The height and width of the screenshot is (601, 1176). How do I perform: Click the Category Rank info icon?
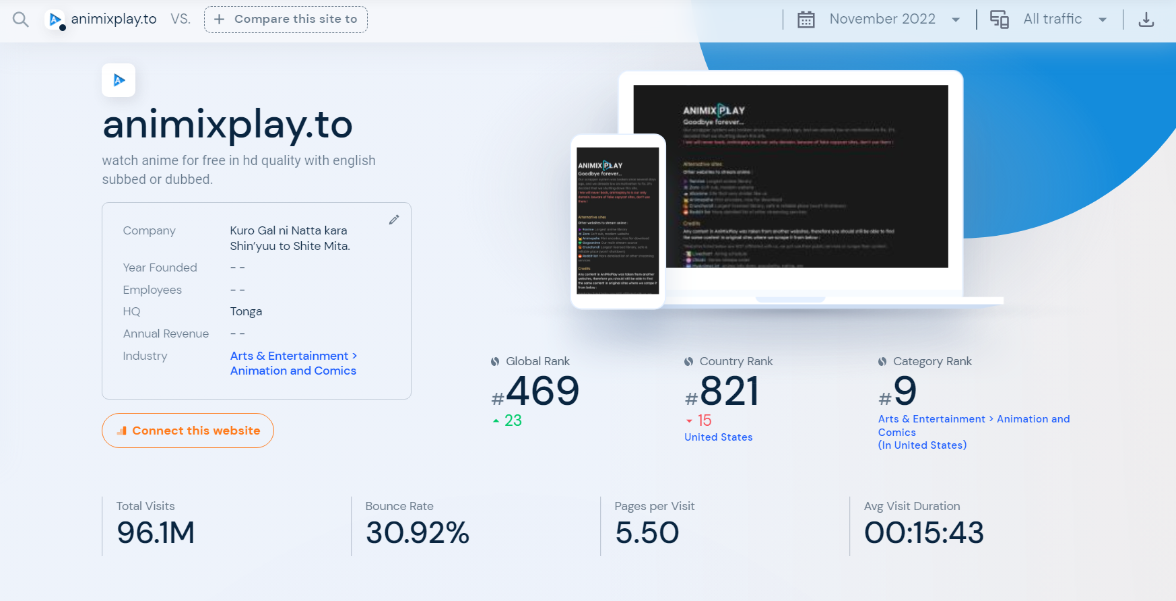point(882,362)
